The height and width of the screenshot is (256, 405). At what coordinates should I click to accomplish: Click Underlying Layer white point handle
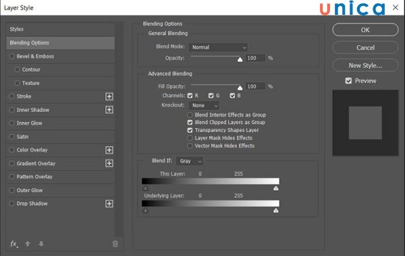pos(276,211)
